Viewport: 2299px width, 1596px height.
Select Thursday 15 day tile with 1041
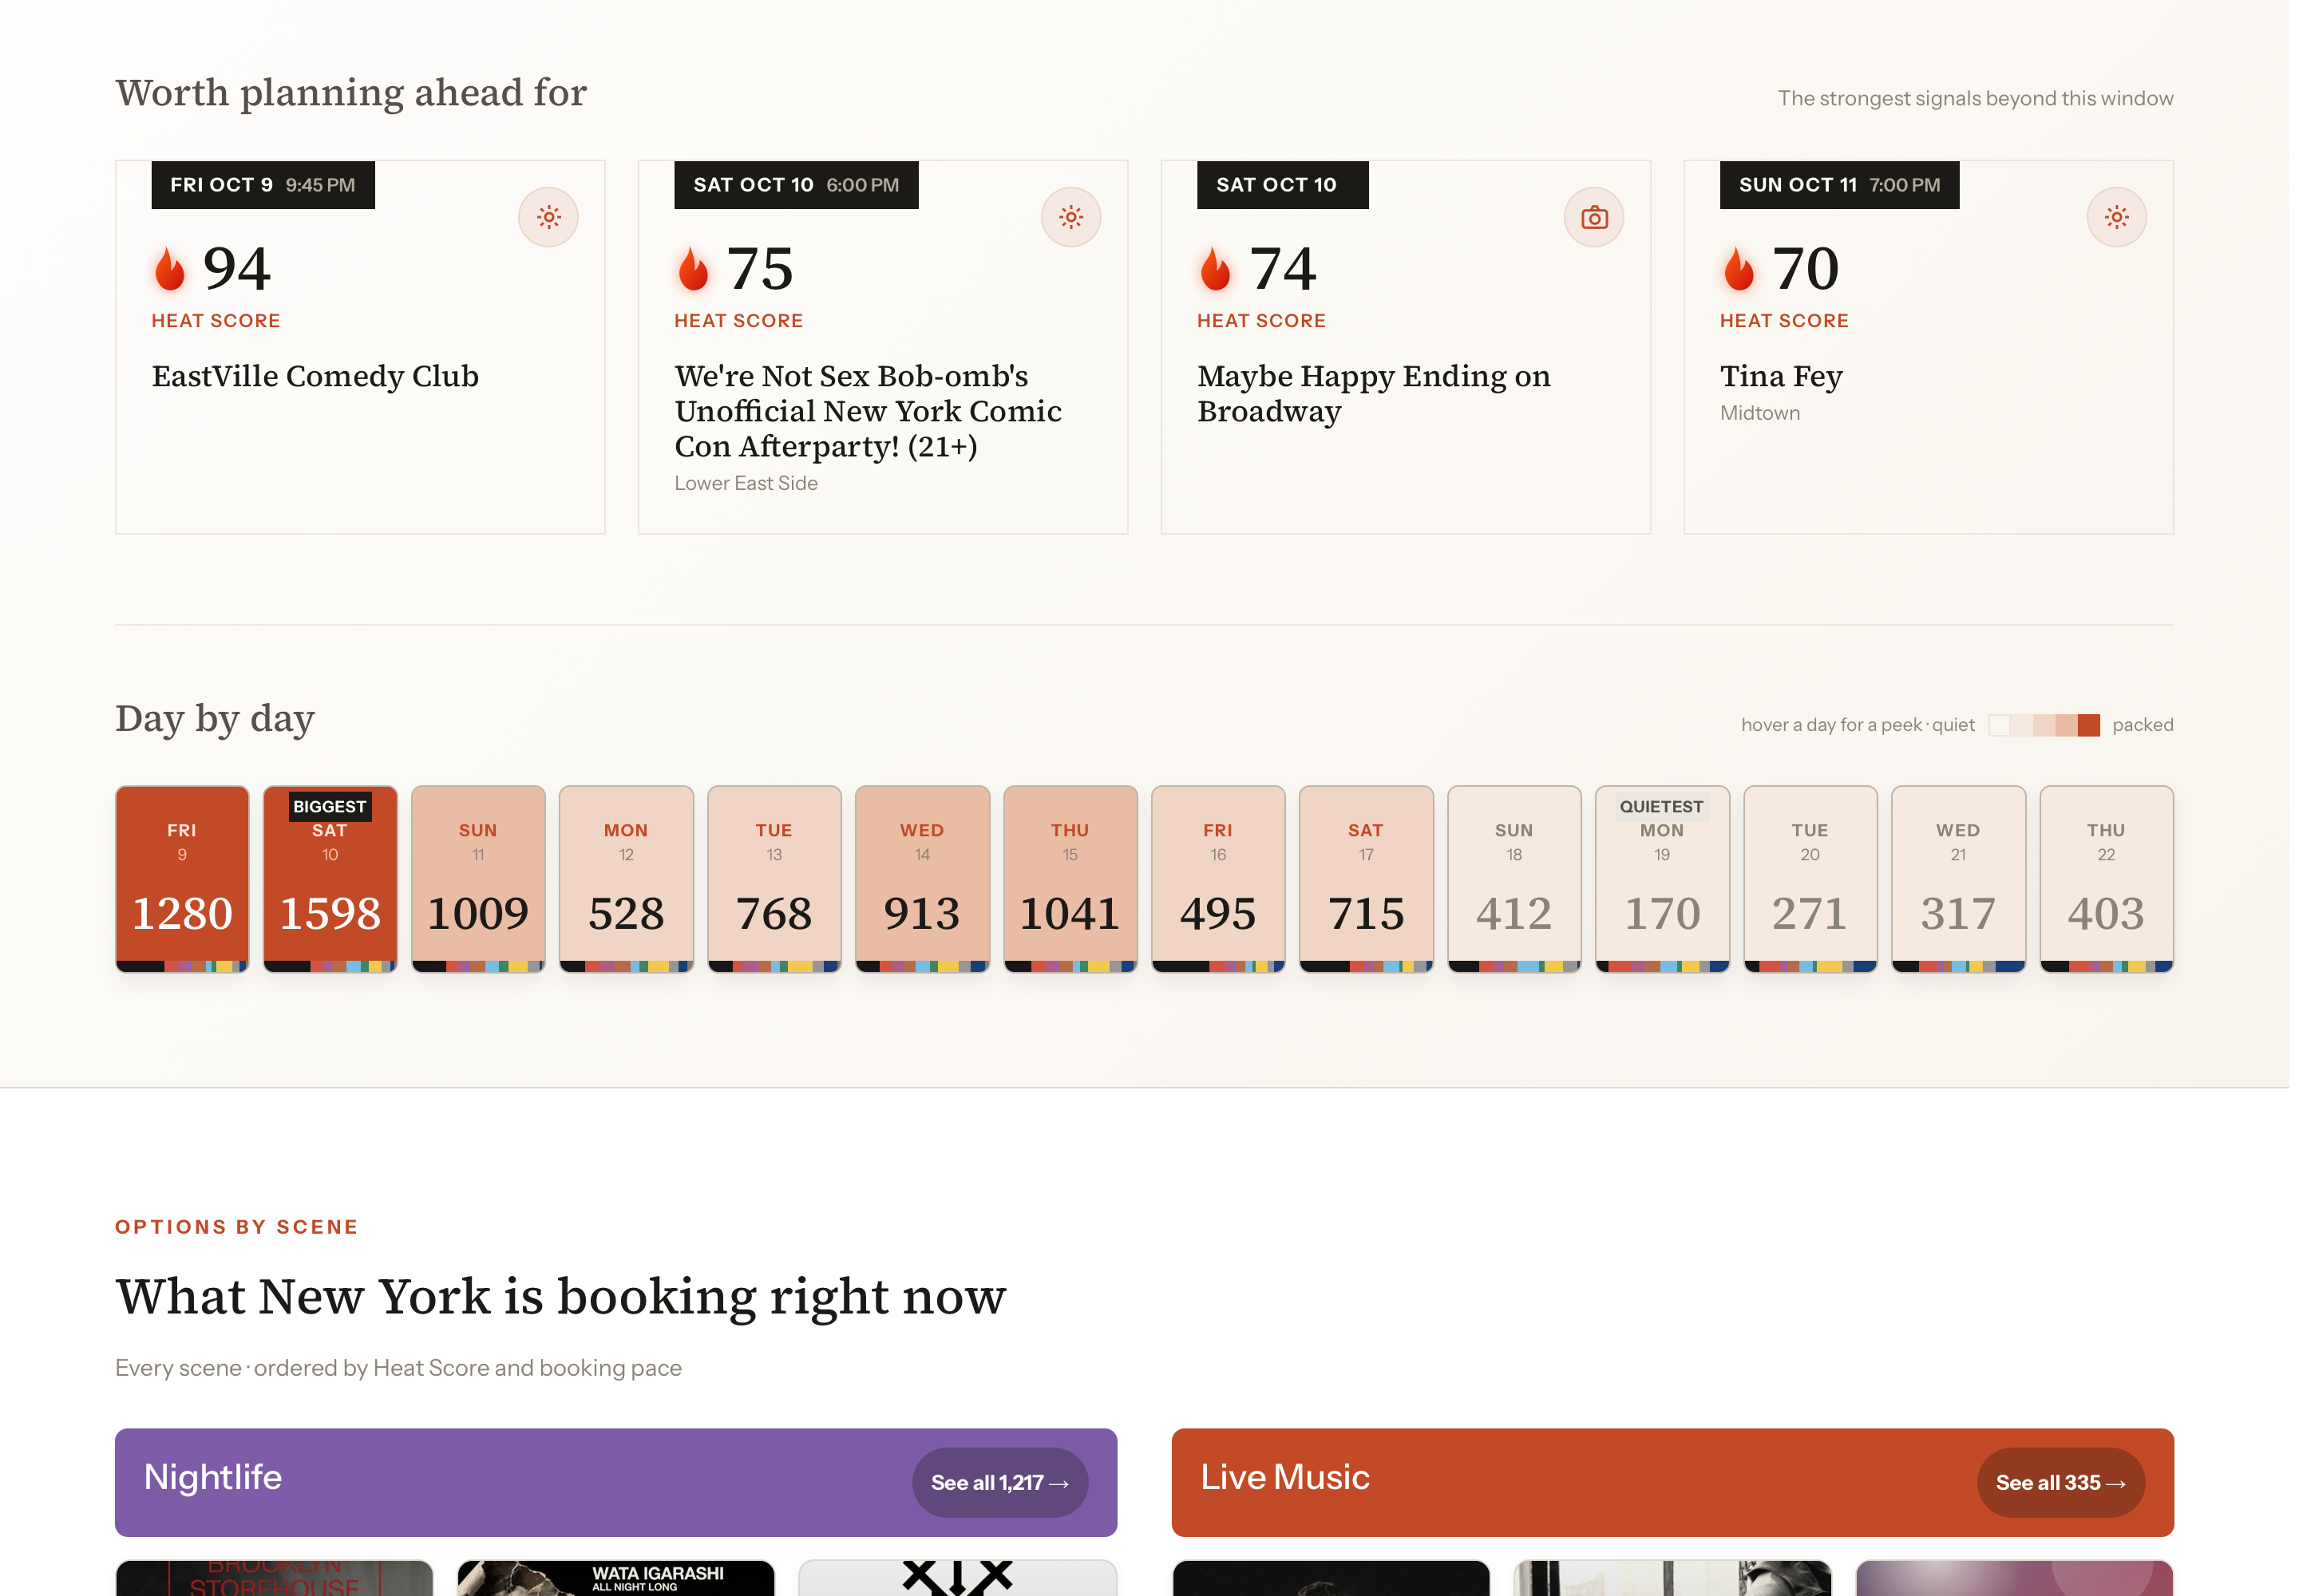pos(1070,879)
